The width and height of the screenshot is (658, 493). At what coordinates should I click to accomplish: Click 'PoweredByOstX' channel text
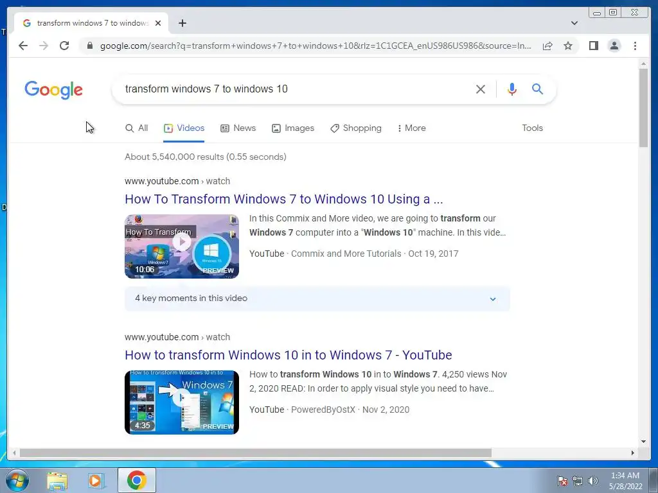[323, 410]
